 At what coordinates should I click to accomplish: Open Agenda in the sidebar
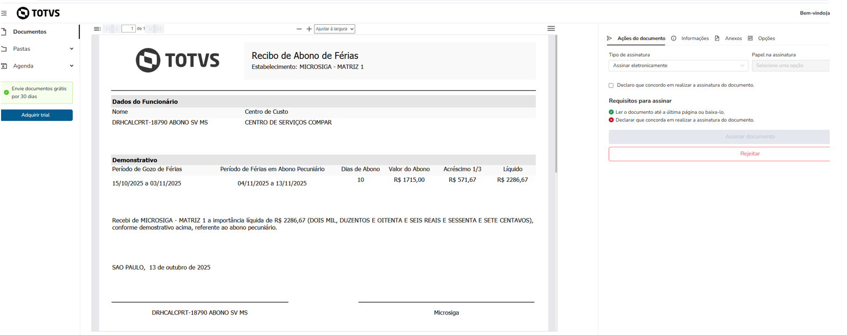click(x=23, y=66)
